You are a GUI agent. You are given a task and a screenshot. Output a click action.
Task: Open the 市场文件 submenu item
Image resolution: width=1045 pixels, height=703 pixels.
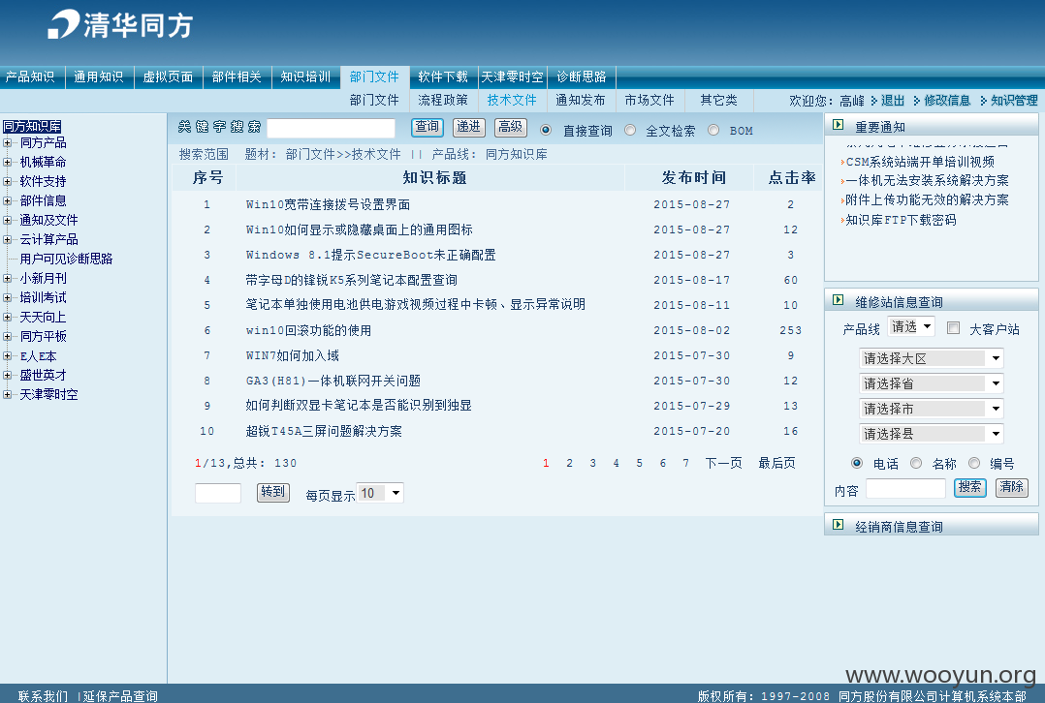(x=649, y=100)
